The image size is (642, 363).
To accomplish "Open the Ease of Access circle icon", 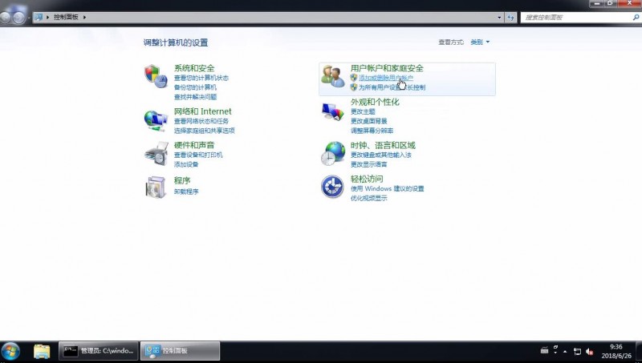I will 332,187.
